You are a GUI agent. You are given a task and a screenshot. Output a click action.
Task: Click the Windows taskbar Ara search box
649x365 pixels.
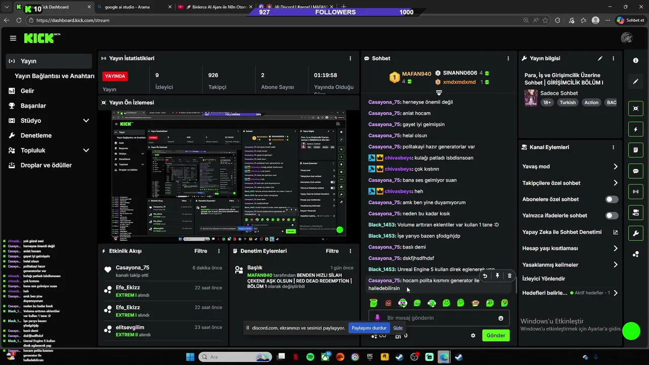pos(235,357)
